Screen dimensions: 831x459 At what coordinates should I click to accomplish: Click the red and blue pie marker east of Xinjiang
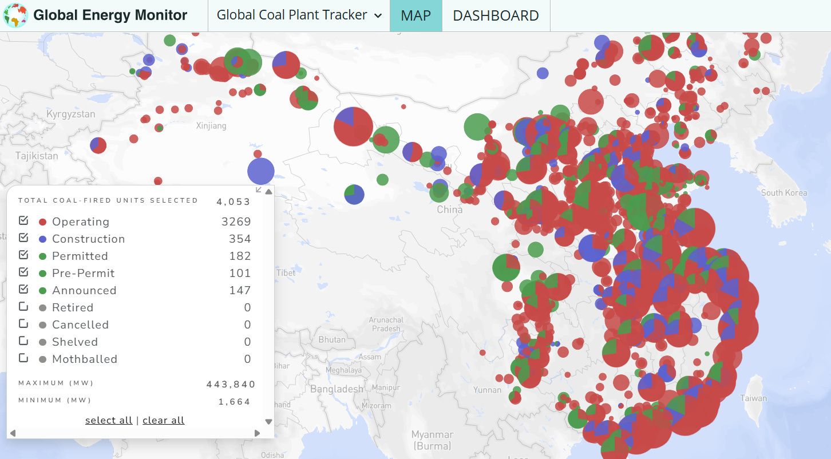click(353, 126)
